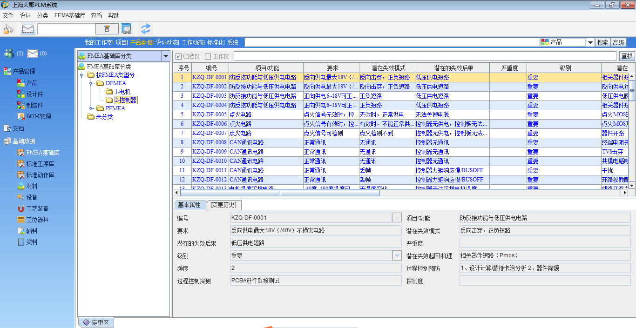Click the online users icon
The width and height of the screenshot is (636, 328).
[x=9, y=54]
